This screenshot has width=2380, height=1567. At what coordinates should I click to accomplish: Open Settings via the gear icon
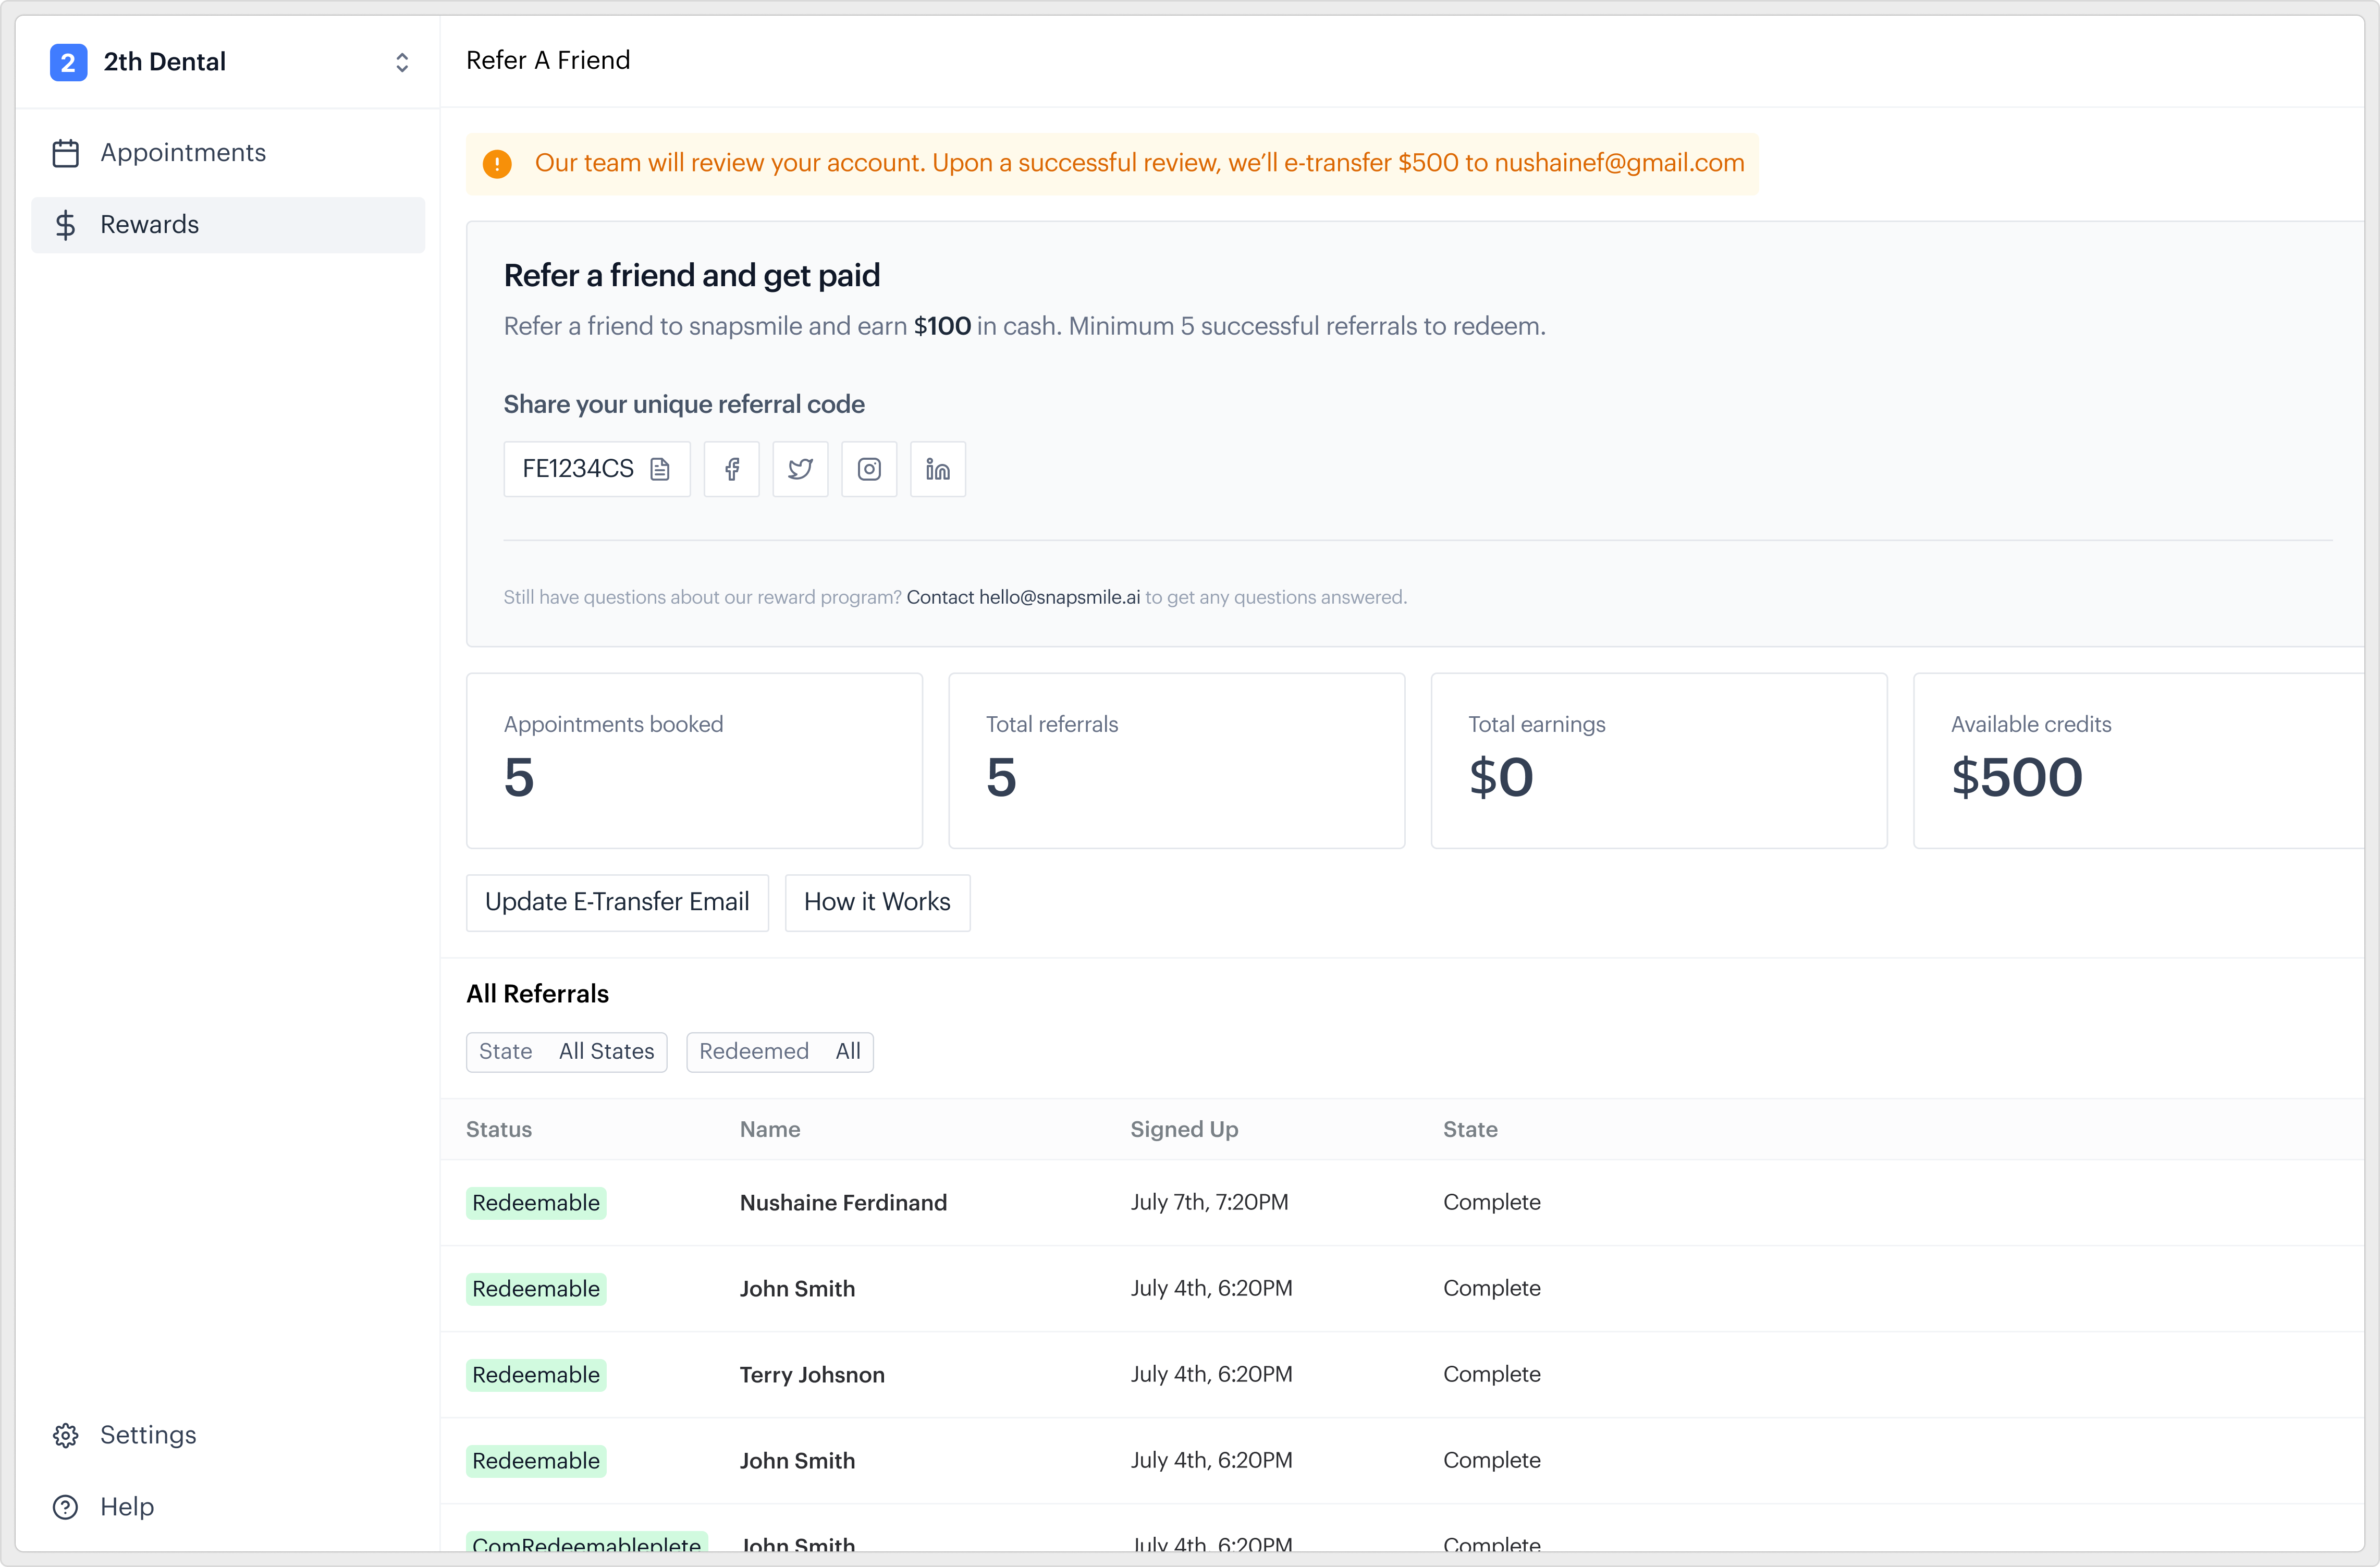[x=66, y=1435]
